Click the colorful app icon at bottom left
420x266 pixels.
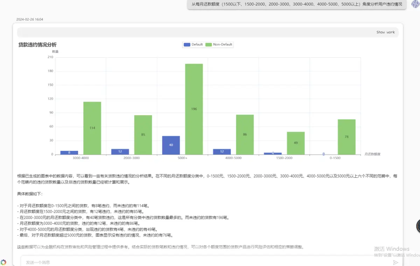(3, 262)
